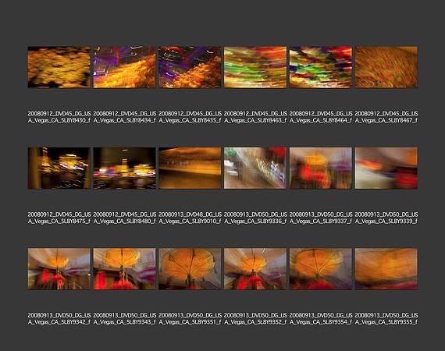Select the lantern photo SL8Y9342

tap(59, 269)
